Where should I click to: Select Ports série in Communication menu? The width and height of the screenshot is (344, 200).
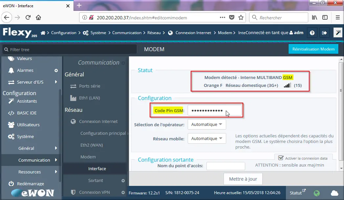coord(89,86)
